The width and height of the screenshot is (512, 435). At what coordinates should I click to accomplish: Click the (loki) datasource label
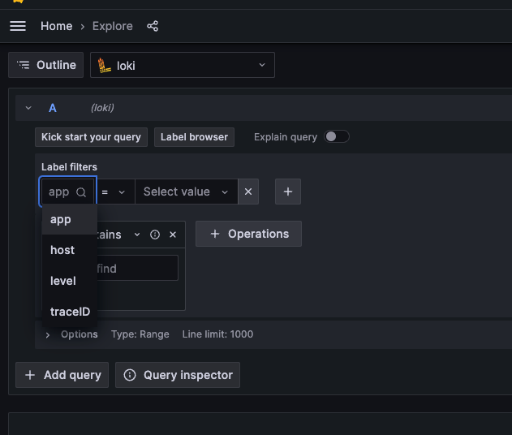coord(102,108)
